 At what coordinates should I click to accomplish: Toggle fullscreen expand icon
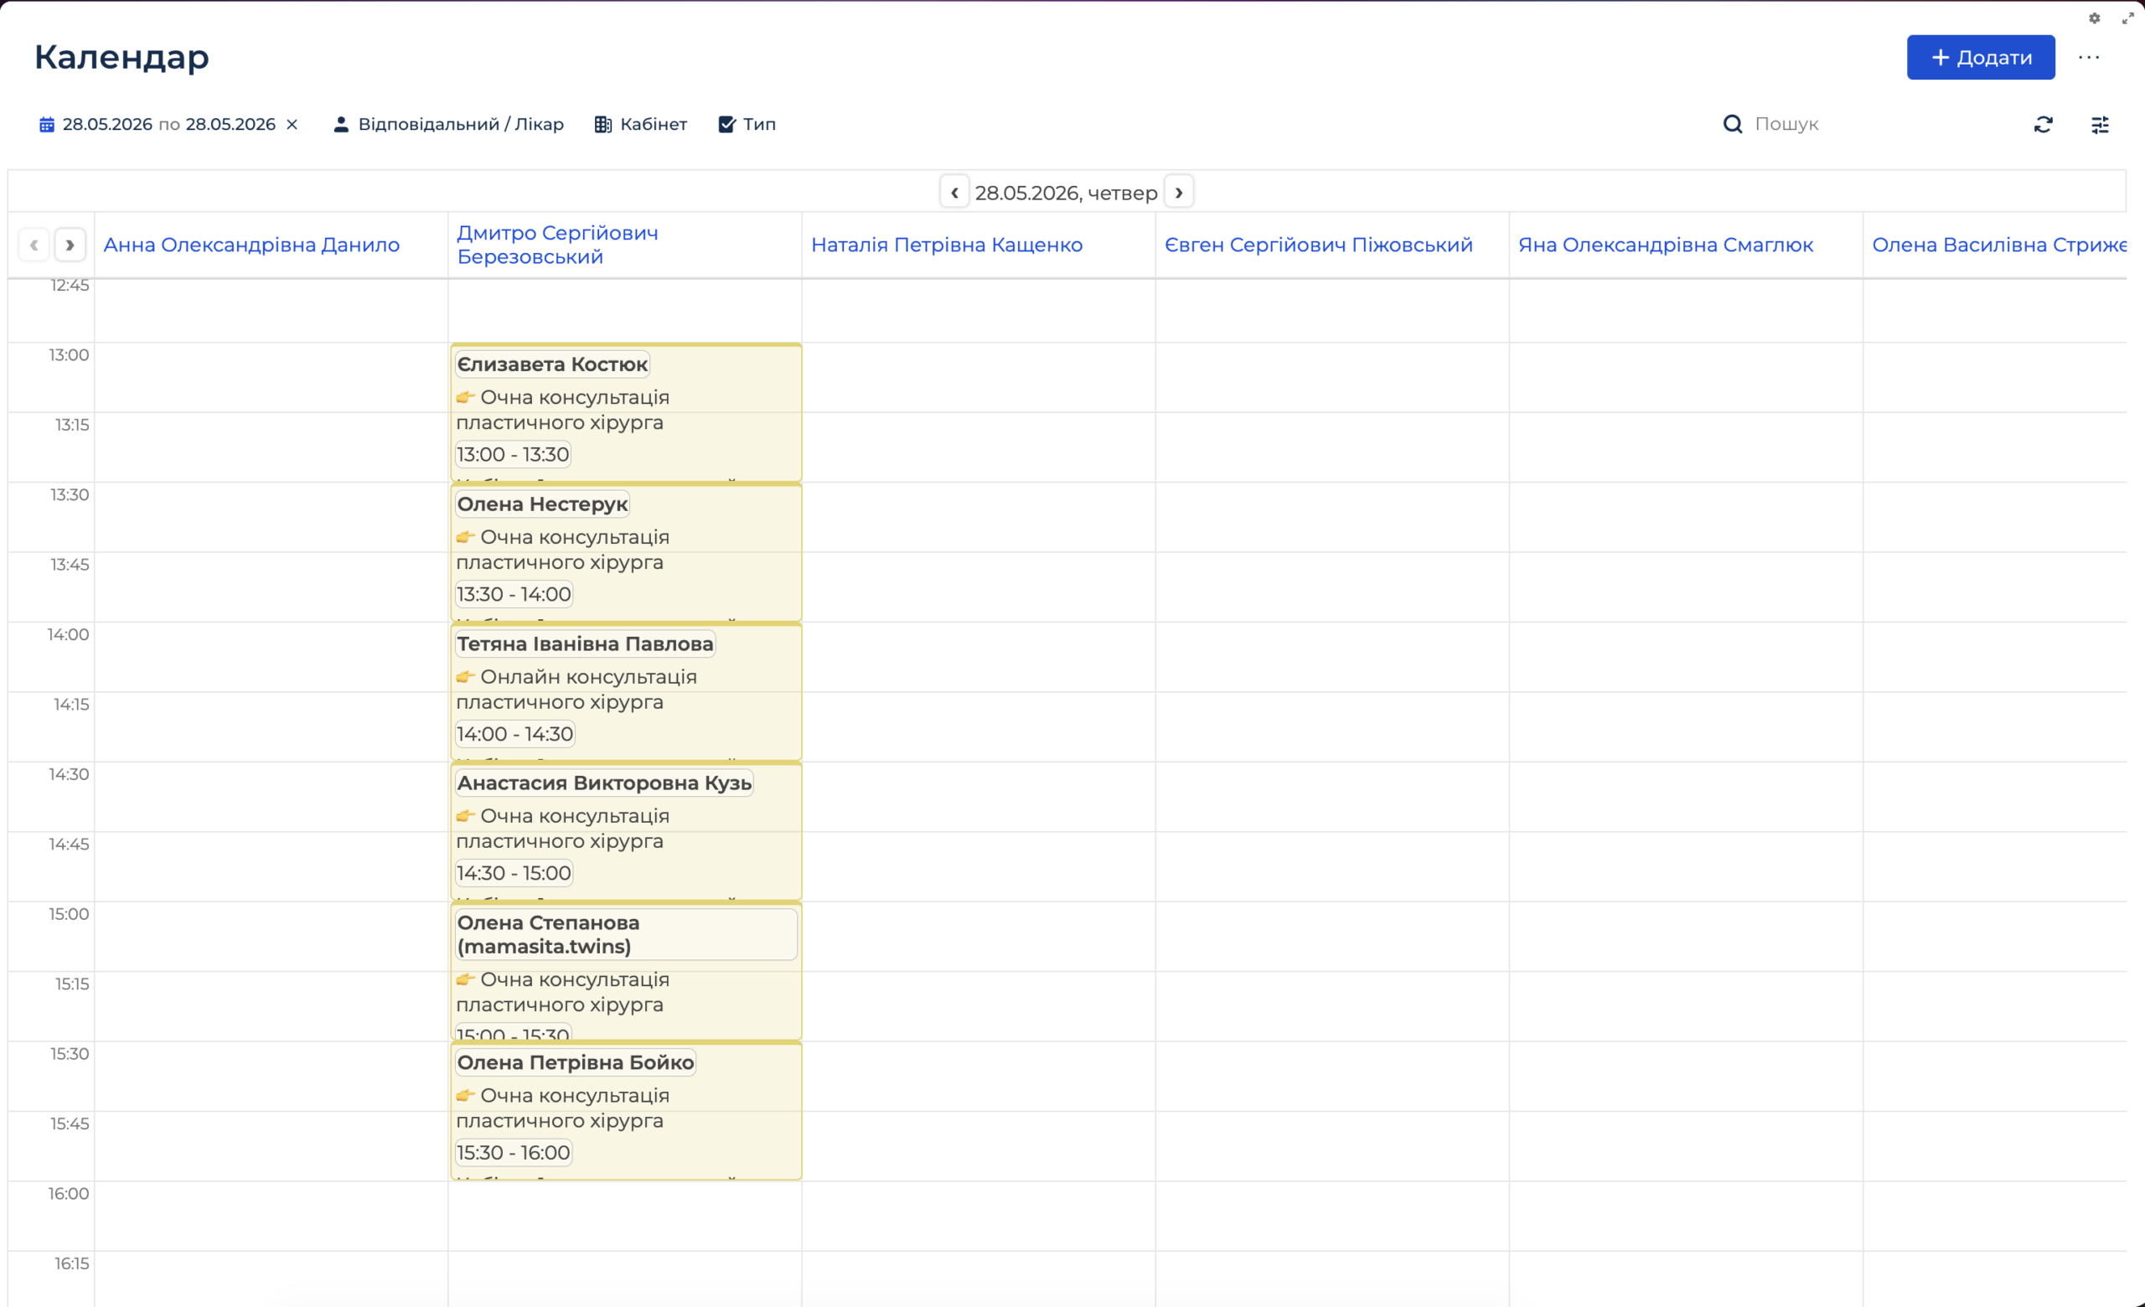click(x=2127, y=18)
